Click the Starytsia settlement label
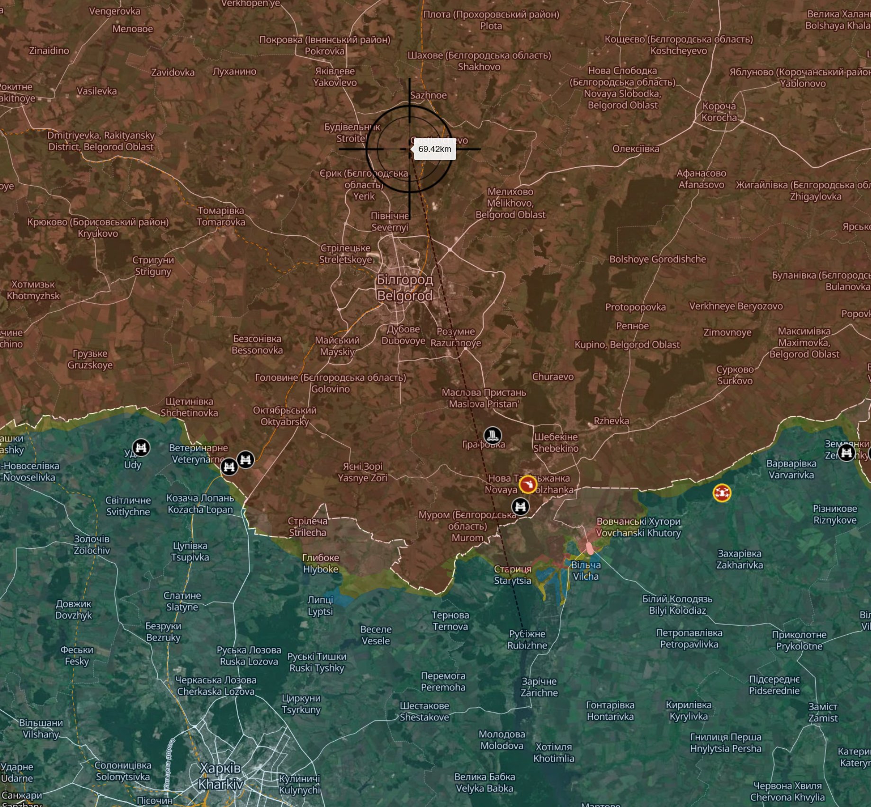Viewport: 871px width, 807px height. [x=512, y=575]
